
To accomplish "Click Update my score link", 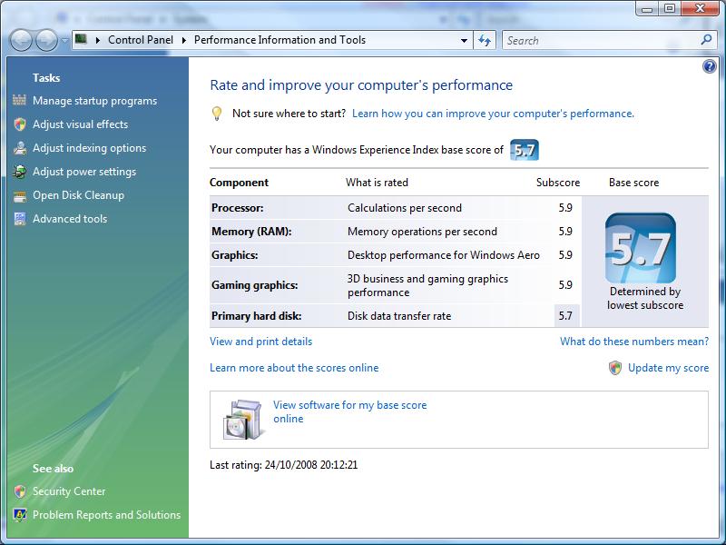I will click(x=668, y=368).
